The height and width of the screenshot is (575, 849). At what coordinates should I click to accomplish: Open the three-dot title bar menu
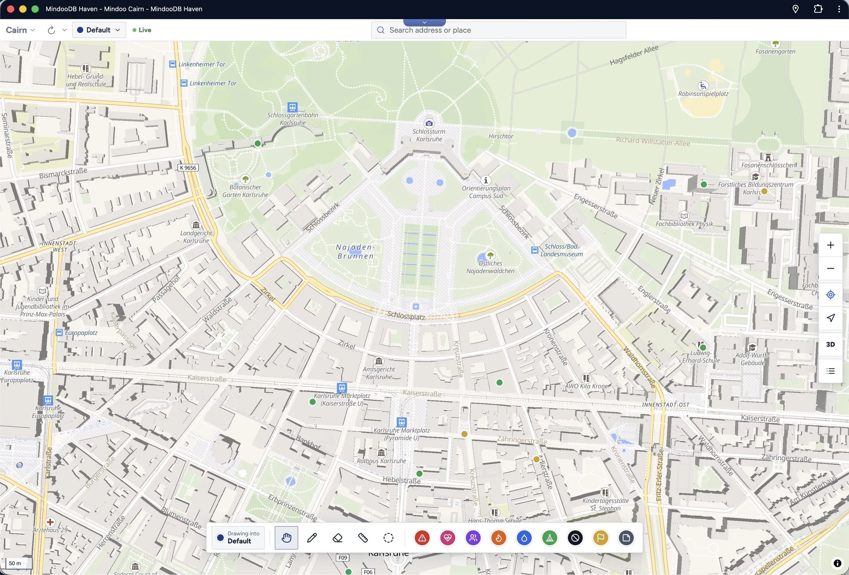click(839, 9)
